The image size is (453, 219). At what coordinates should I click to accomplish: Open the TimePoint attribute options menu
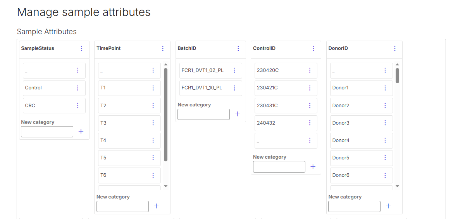pos(163,48)
